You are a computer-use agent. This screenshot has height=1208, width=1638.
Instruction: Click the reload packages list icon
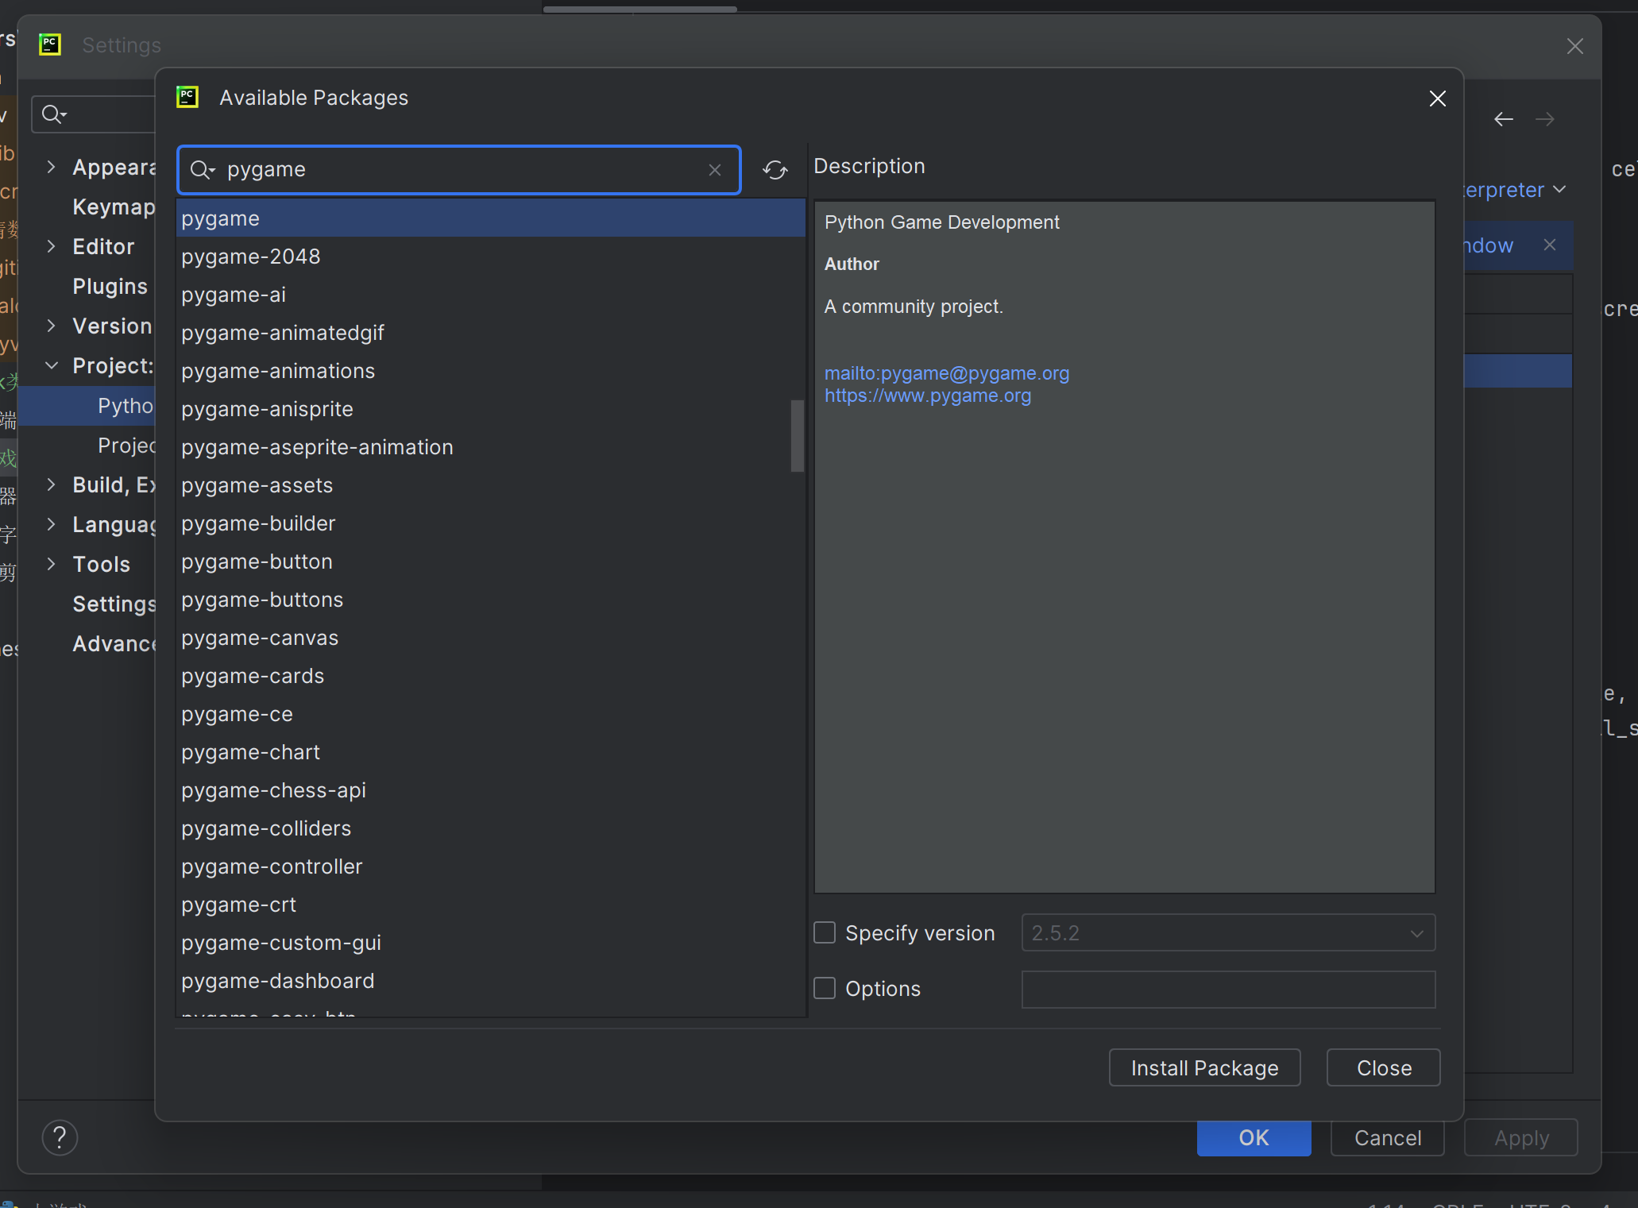point(775,169)
